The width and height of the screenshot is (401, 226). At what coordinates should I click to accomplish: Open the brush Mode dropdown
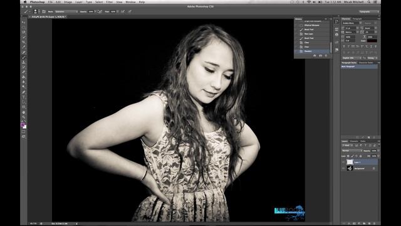(x=66, y=11)
